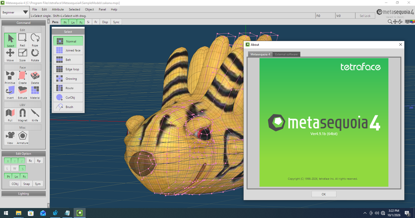This screenshot has width=415, height=218.
Task: Select the Delete face tool
Action: coord(35,78)
